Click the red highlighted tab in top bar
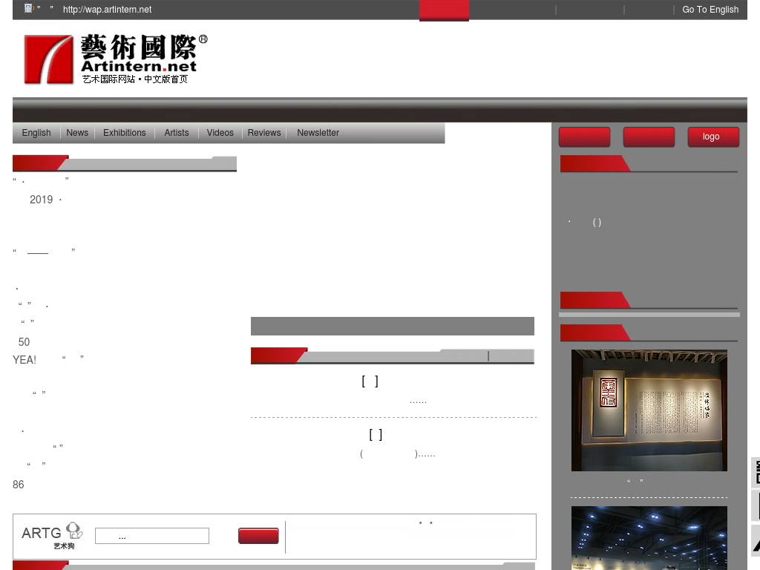Image resolution: width=760 pixels, height=570 pixels. (x=444, y=10)
